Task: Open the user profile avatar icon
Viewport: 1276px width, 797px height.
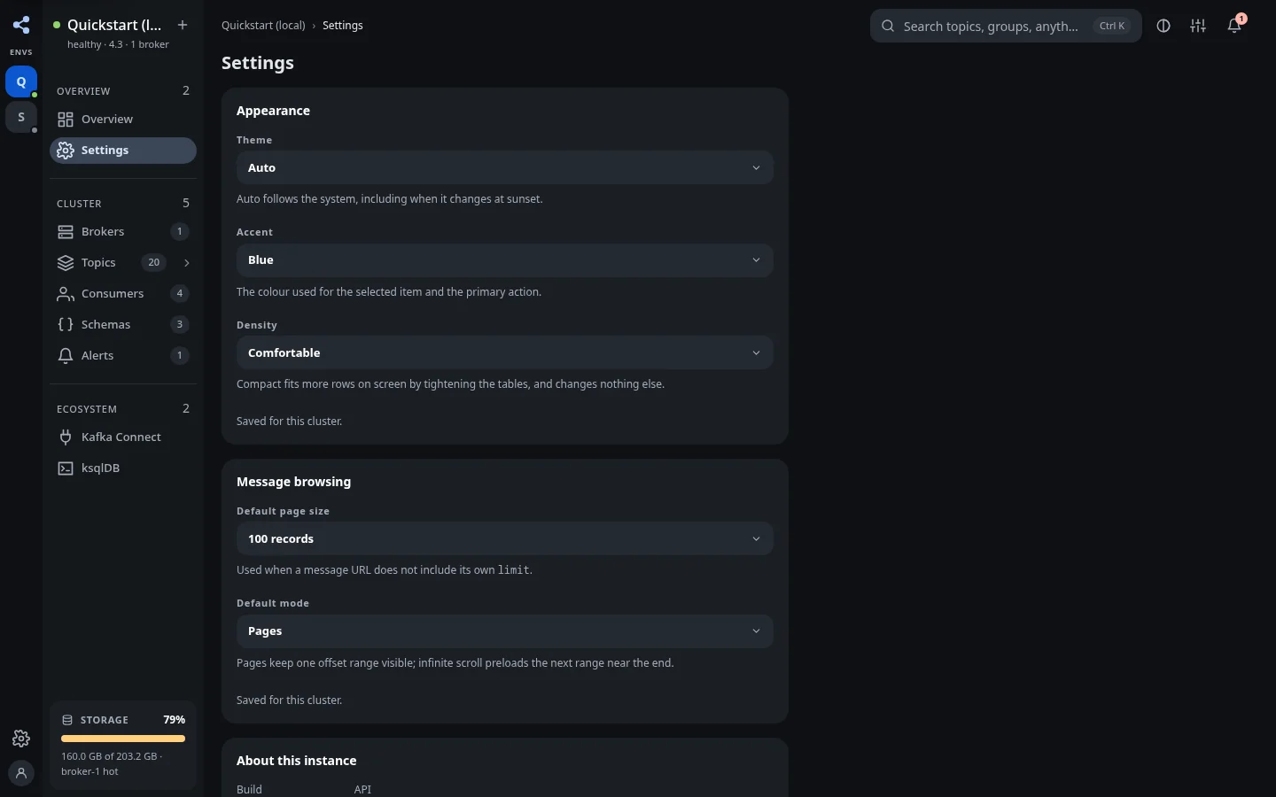Action: [x=21, y=773]
